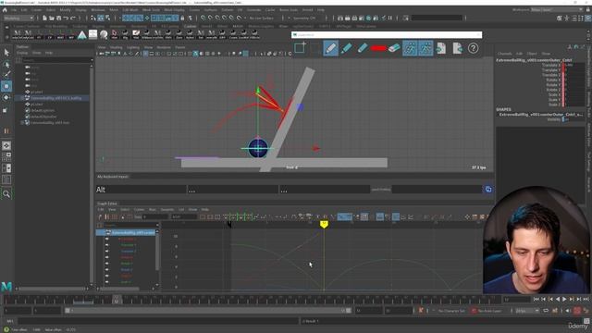This screenshot has height=333, width=592.
Task: Click the orange auto-key toggle near the bottom right
Action: [577, 311]
